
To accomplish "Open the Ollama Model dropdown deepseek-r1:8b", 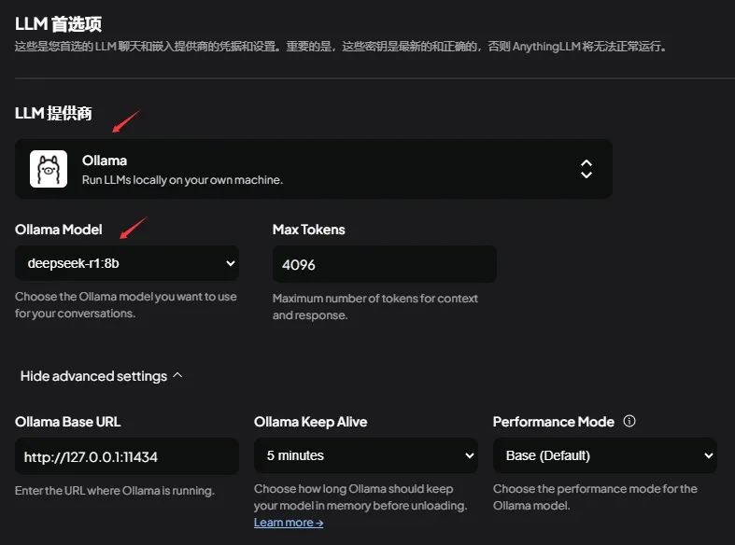I will (x=127, y=263).
